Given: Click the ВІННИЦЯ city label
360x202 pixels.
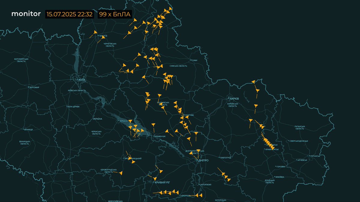Looking at the screenshot, I should coord(28,130).
